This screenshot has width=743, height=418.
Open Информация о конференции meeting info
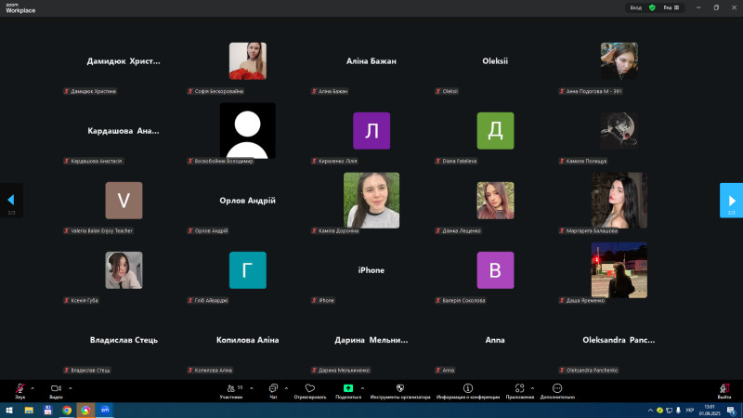[468, 389]
